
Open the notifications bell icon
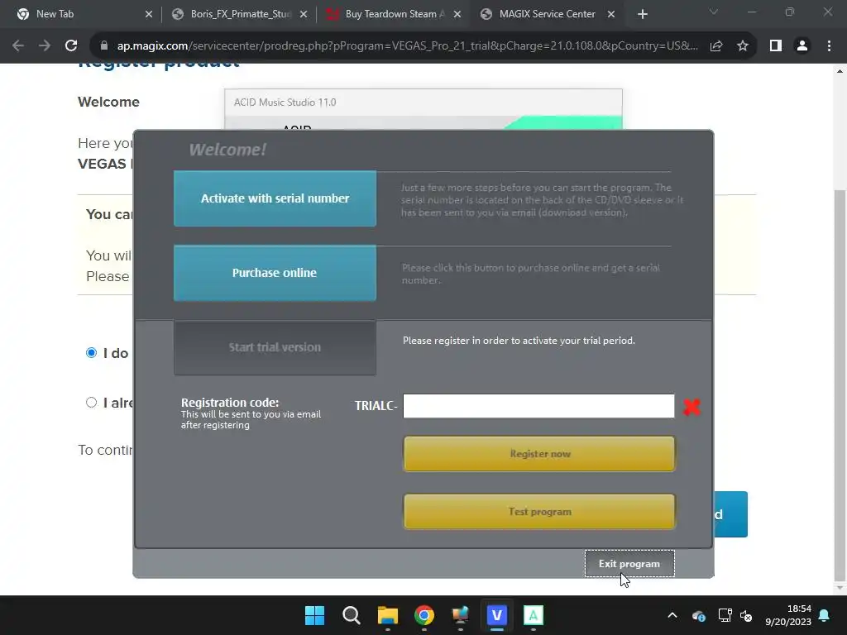click(x=825, y=615)
